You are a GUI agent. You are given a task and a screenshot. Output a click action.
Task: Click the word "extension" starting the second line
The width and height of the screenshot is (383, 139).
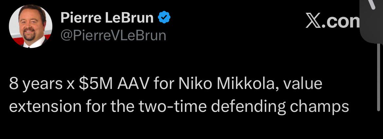tap(44, 107)
